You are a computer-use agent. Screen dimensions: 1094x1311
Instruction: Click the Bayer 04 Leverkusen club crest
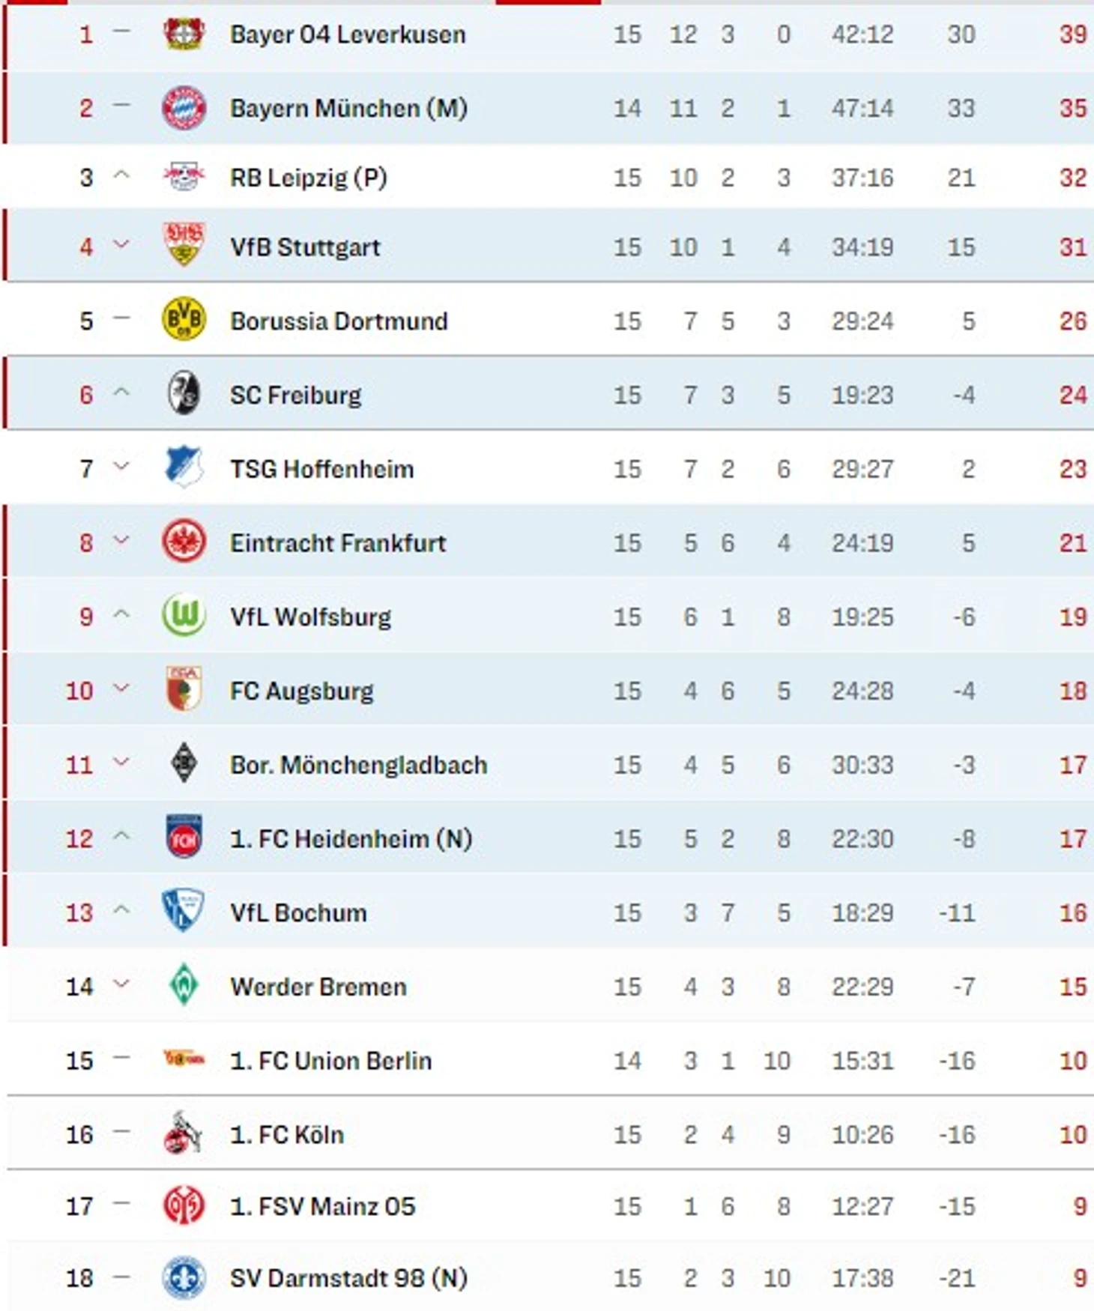pyautogui.click(x=184, y=34)
